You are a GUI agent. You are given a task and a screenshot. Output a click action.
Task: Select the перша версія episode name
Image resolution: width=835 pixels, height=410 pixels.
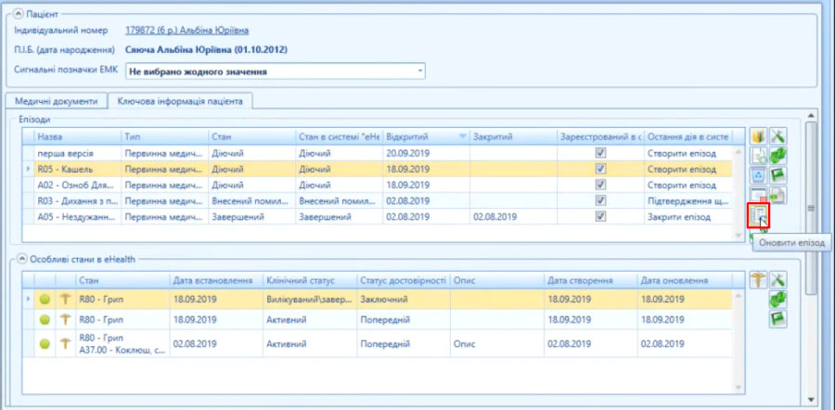point(66,153)
